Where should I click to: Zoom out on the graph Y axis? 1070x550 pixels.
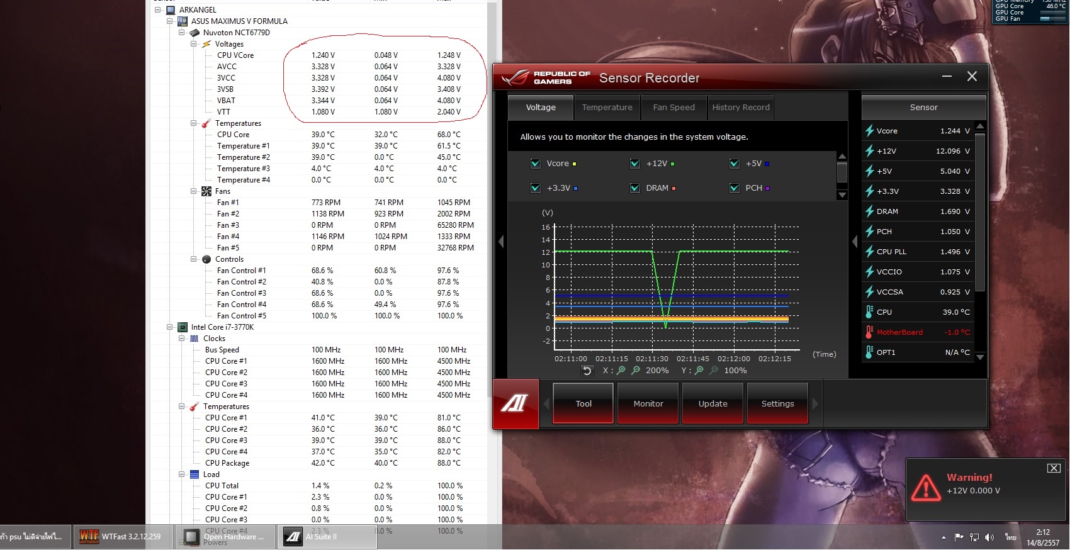tap(714, 371)
